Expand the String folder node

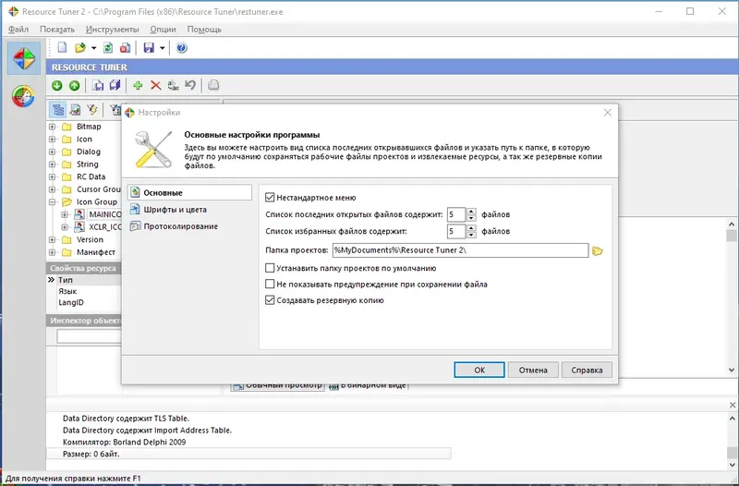pos(53,164)
